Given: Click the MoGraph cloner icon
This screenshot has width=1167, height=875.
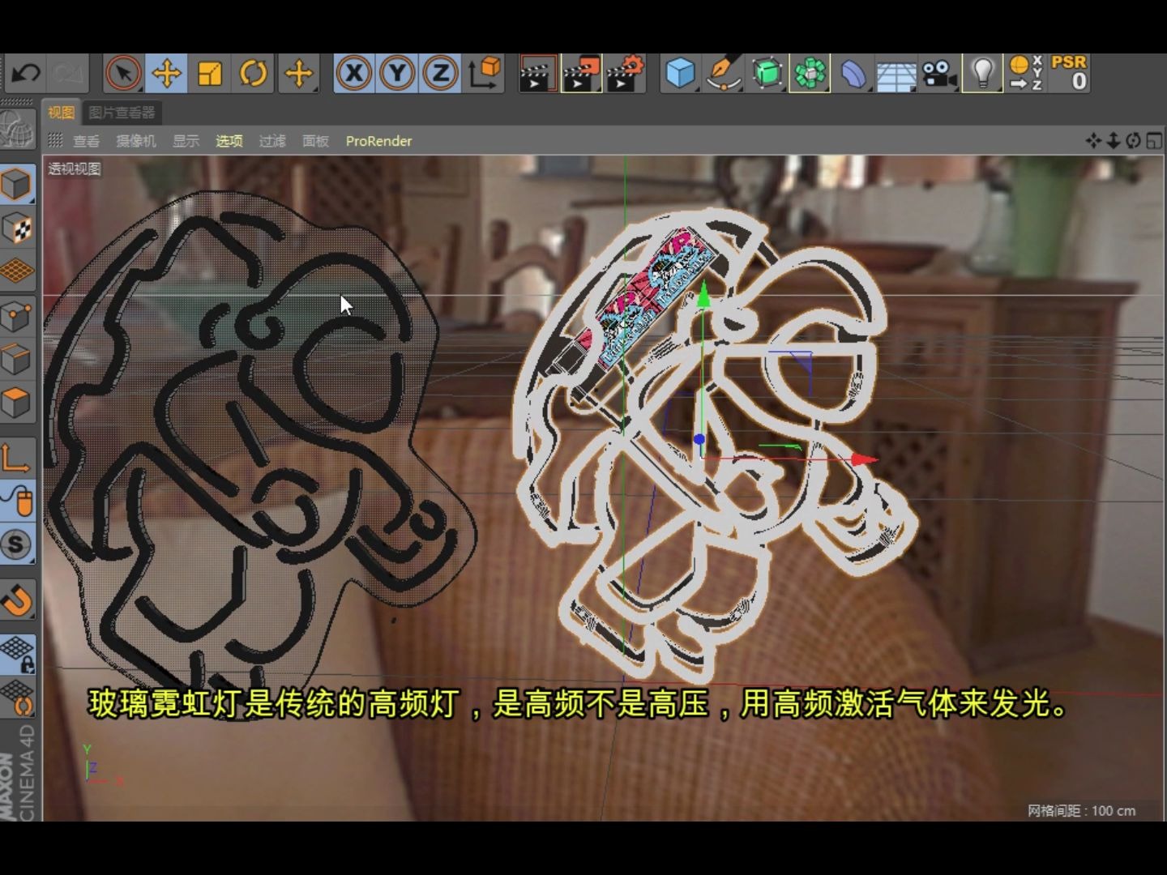Looking at the screenshot, I should 810,73.
